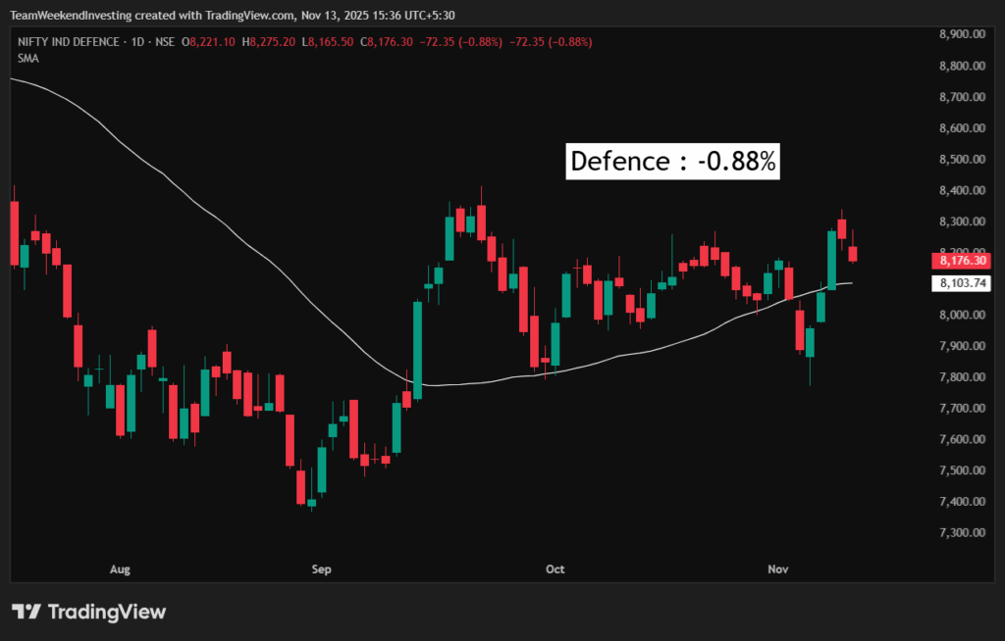Viewport: 1005px width, 641px height.
Task: Click the high value H8,275.20
Action: pos(274,41)
